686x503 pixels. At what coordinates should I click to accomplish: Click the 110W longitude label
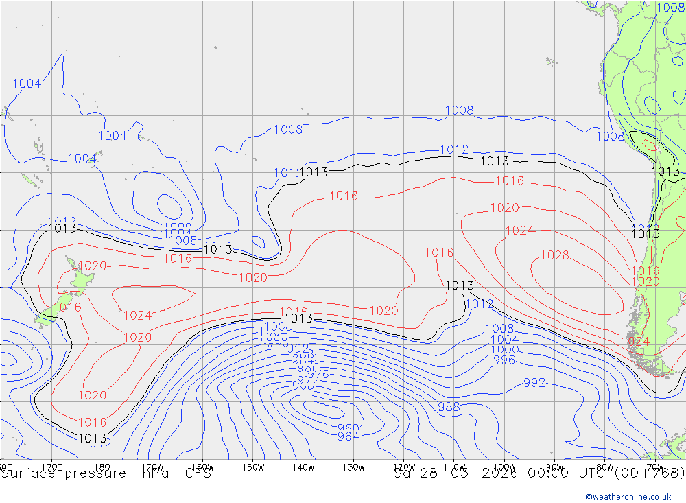(x=454, y=467)
